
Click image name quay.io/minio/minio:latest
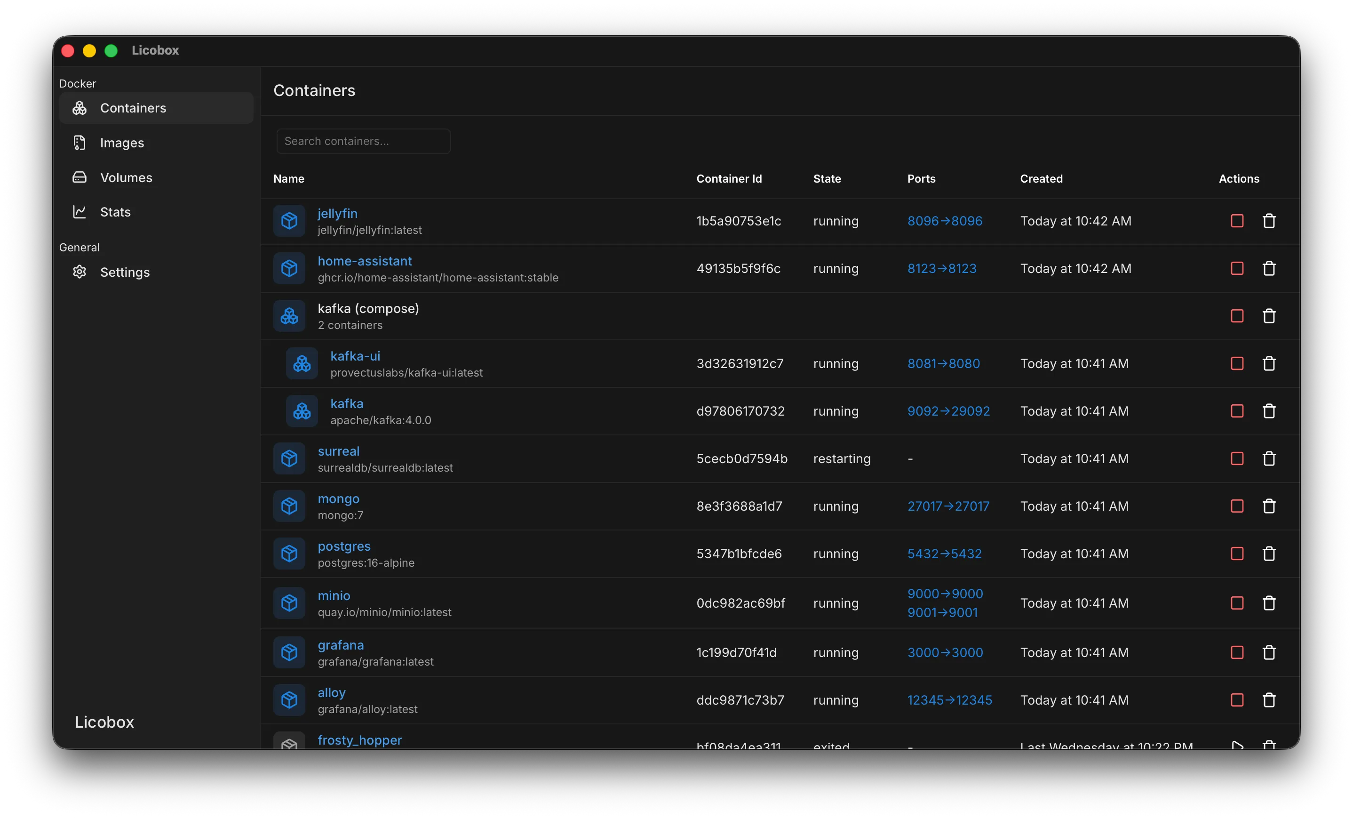(384, 612)
